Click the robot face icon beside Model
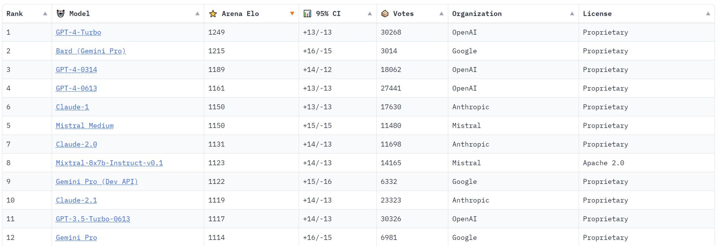Viewport: 718px width, 246px height. coord(61,14)
